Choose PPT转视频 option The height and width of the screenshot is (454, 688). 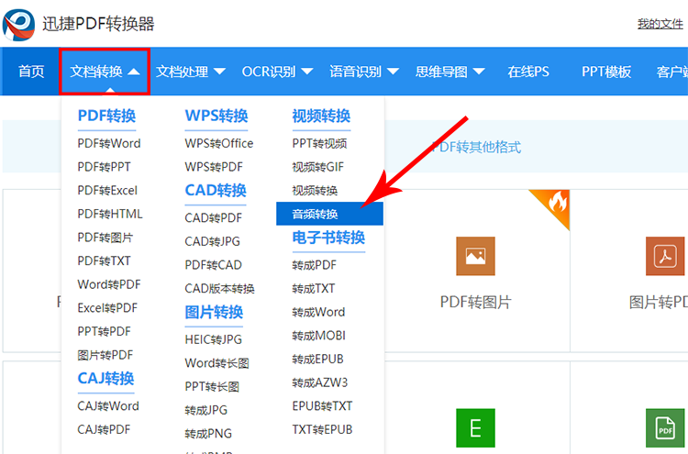[x=319, y=143]
